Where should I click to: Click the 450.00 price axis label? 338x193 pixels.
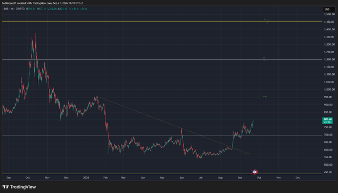pyautogui.click(x=328, y=172)
